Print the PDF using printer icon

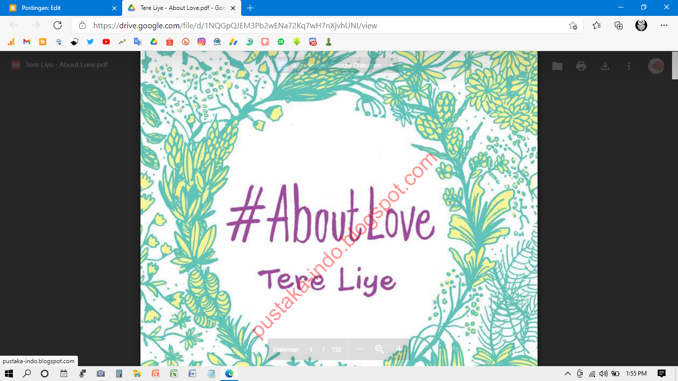pos(581,66)
